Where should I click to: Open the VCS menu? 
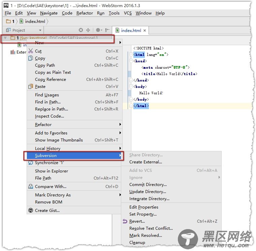click(x=128, y=13)
